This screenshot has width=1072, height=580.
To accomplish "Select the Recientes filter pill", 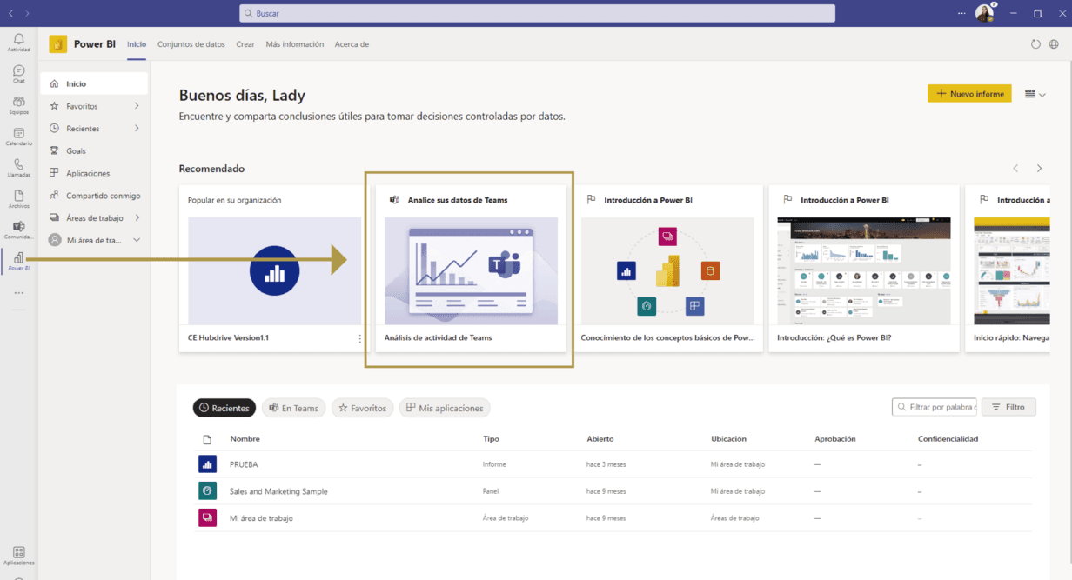I will coord(224,408).
